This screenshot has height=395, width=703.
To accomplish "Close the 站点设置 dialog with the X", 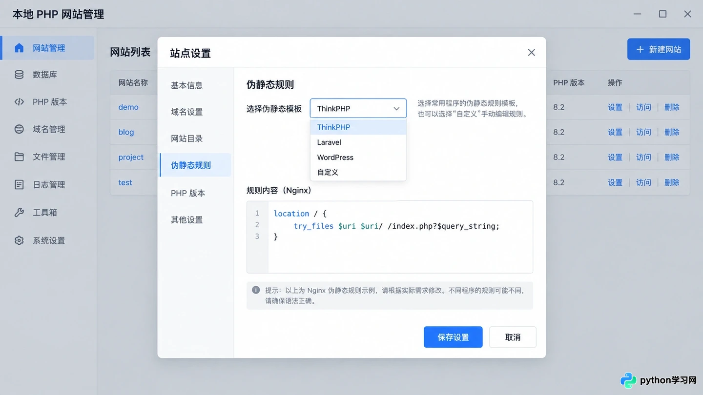I will (x=532, y=53).
